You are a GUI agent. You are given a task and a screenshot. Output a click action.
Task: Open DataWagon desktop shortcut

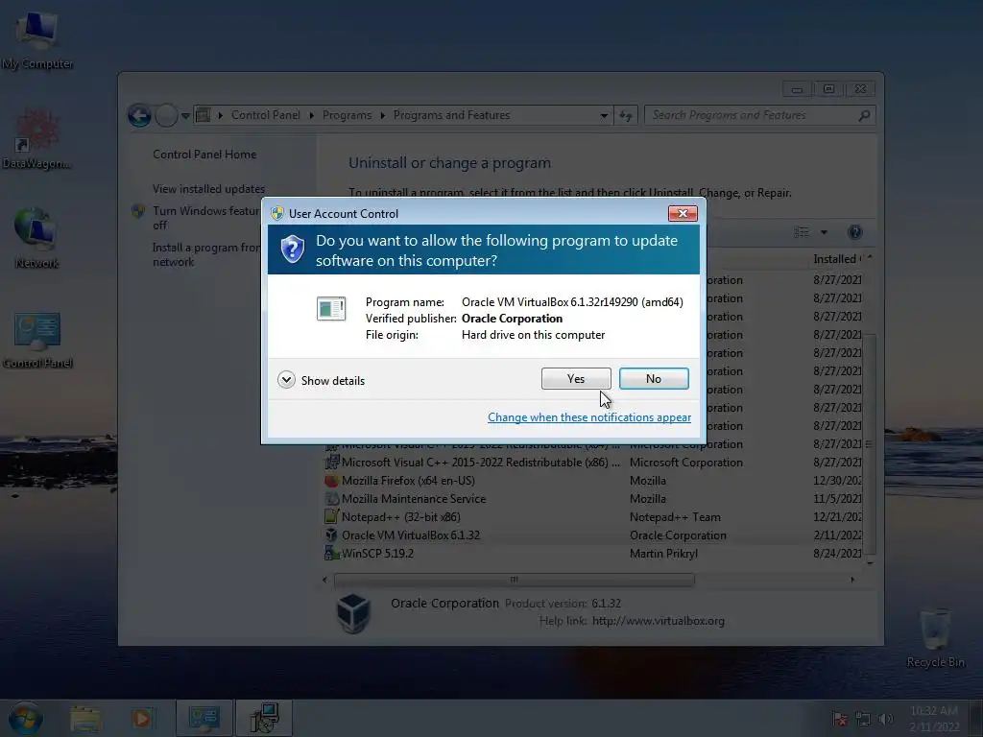coord(36,139)
